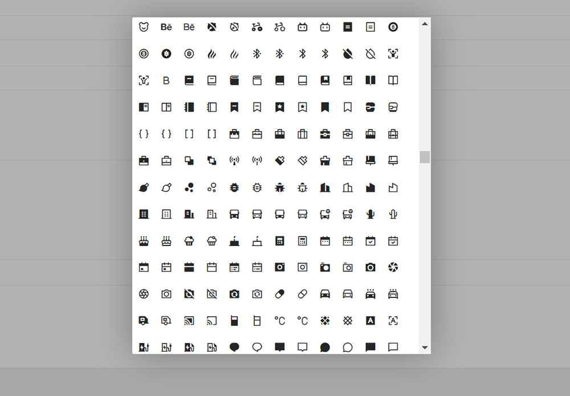570x396 pixels.
Task: Select the outlined cactus icon
Action: click(393, 214)
